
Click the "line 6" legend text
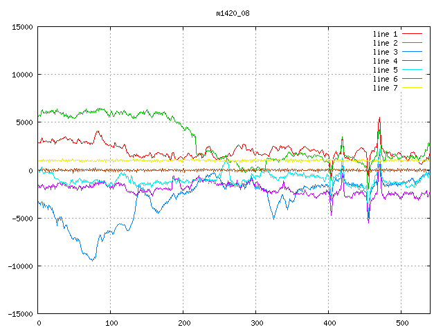[x=386, y=79]
